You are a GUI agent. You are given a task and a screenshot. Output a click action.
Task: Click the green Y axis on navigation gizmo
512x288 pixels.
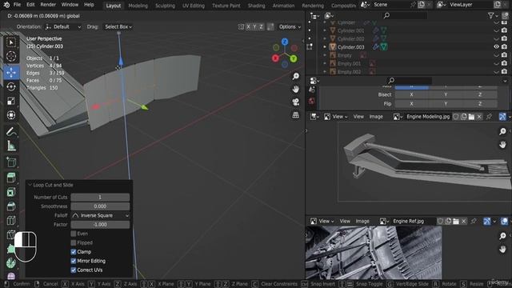click(294, 58)
